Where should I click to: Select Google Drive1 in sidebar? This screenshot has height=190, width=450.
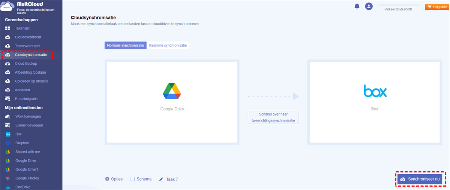tap(27, 169)
